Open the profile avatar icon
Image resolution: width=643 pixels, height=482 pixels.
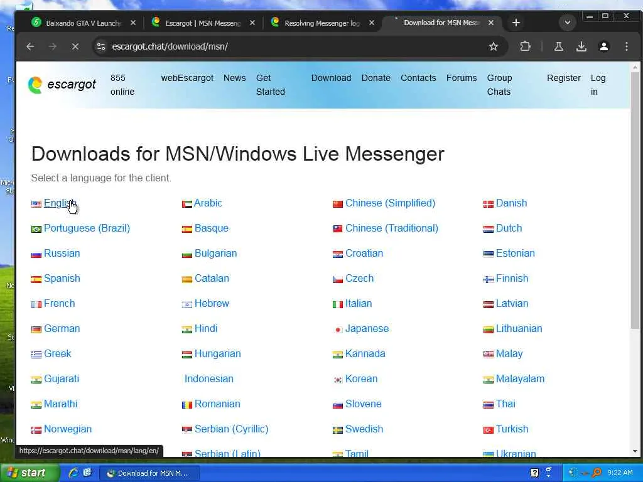click(x=604, y=46)
